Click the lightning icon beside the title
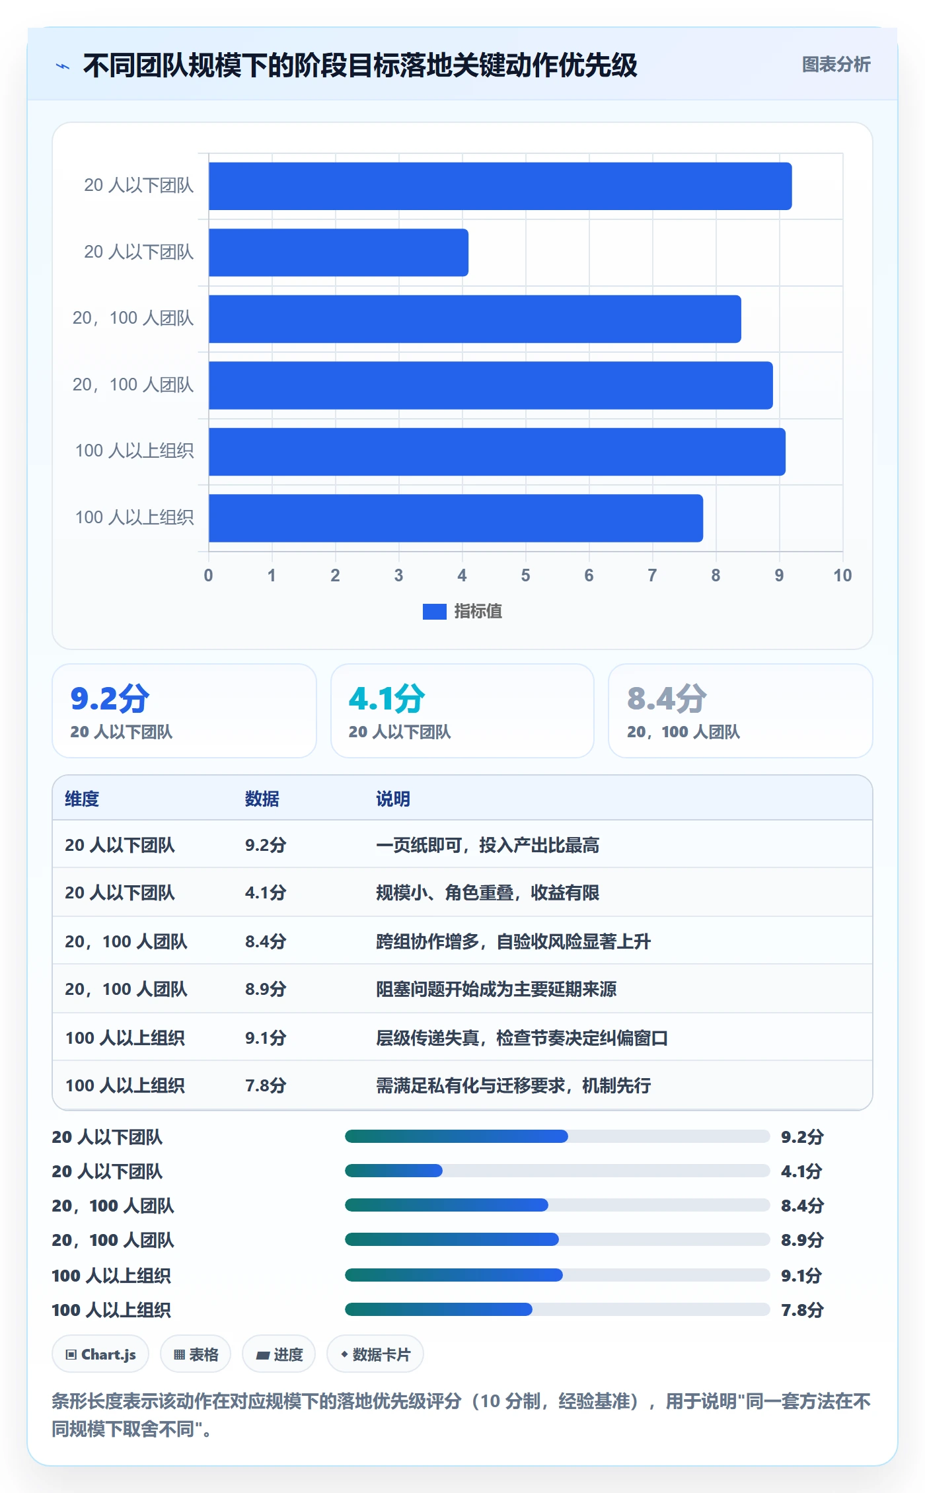 (x=63, y=66)
